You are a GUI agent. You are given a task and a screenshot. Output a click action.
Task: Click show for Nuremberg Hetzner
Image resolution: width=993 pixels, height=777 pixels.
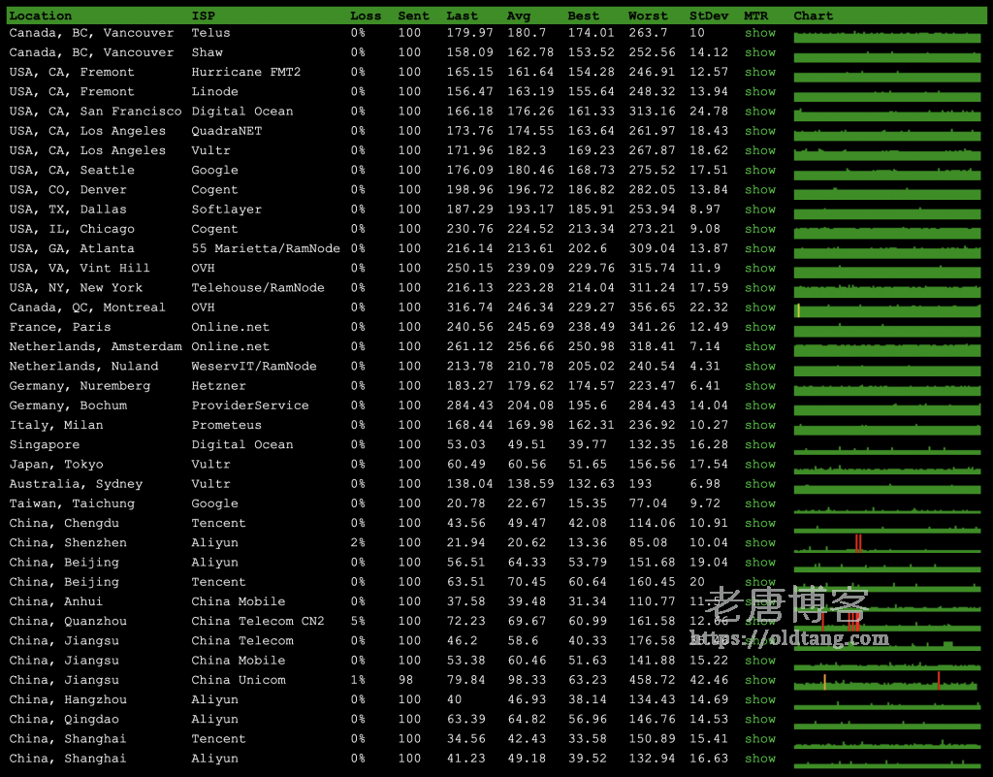pos(759,386)
